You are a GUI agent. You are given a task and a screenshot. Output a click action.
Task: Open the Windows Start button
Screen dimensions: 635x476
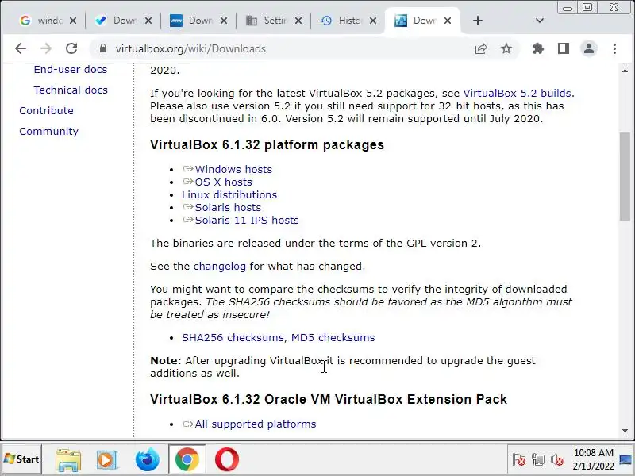click(x=21, y=459)
